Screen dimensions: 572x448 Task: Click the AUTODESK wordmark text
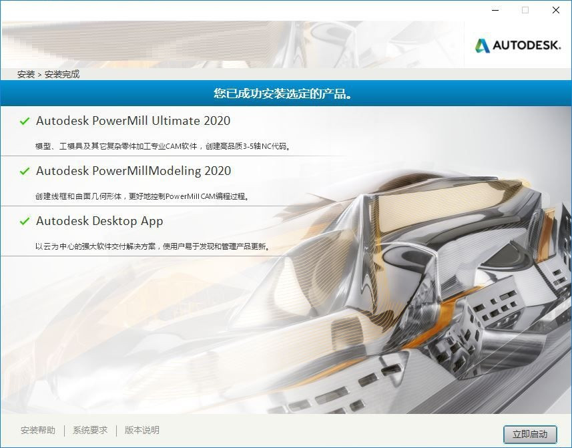pyautogui.click(x=527, y=45)
